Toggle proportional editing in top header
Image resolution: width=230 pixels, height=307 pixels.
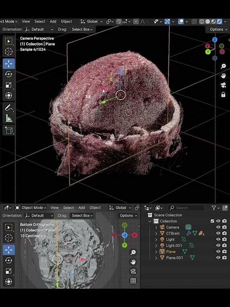coord(136,21)
